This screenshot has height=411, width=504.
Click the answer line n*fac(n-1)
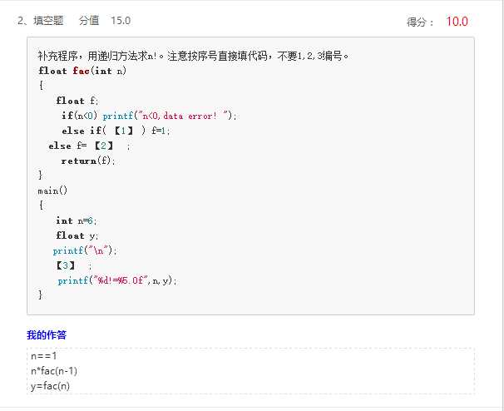54,371
